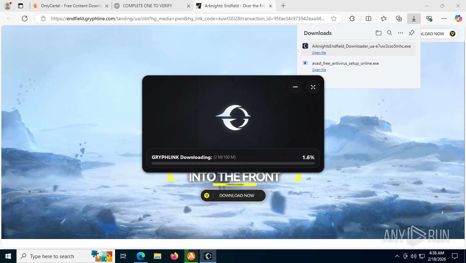466x263 pixels.
Task: Show hidden system tray icons
Action: point(397,256)
